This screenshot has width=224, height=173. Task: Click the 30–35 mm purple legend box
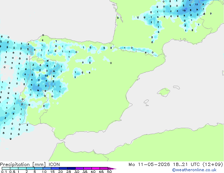pyautogui.click(x=79, y=168)
